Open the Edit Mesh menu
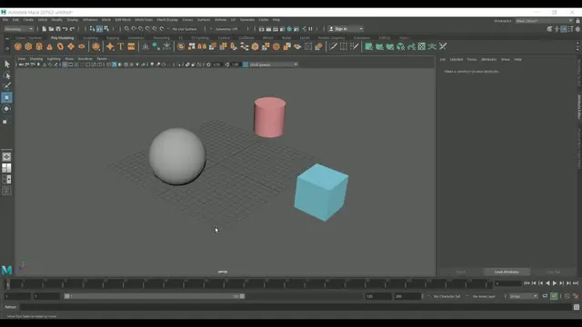The width and height of the screenshot is (582, 327). (x=123, y=20)
